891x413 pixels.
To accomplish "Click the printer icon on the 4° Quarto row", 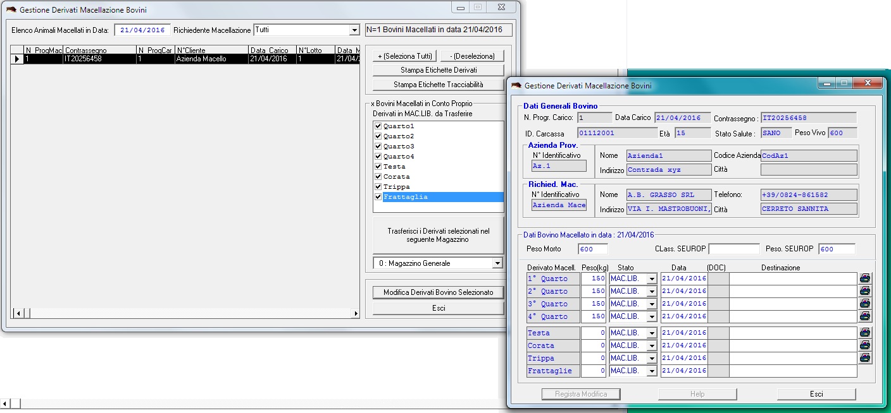I will point(865,316).
